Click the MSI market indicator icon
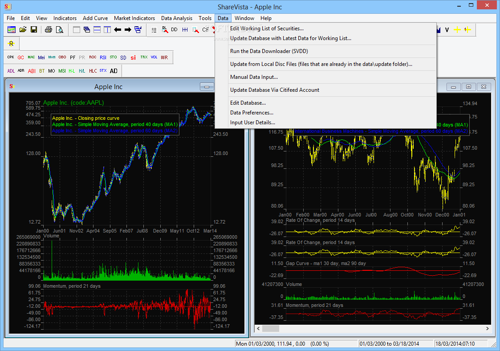Viewport: 500px width, 351px height. pos(62,71)
